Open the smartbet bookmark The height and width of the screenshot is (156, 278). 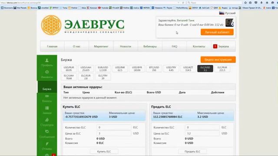[43, 8]
